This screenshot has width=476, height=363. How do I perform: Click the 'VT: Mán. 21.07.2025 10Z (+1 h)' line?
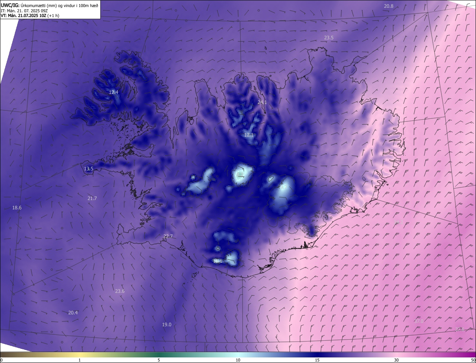30,16
